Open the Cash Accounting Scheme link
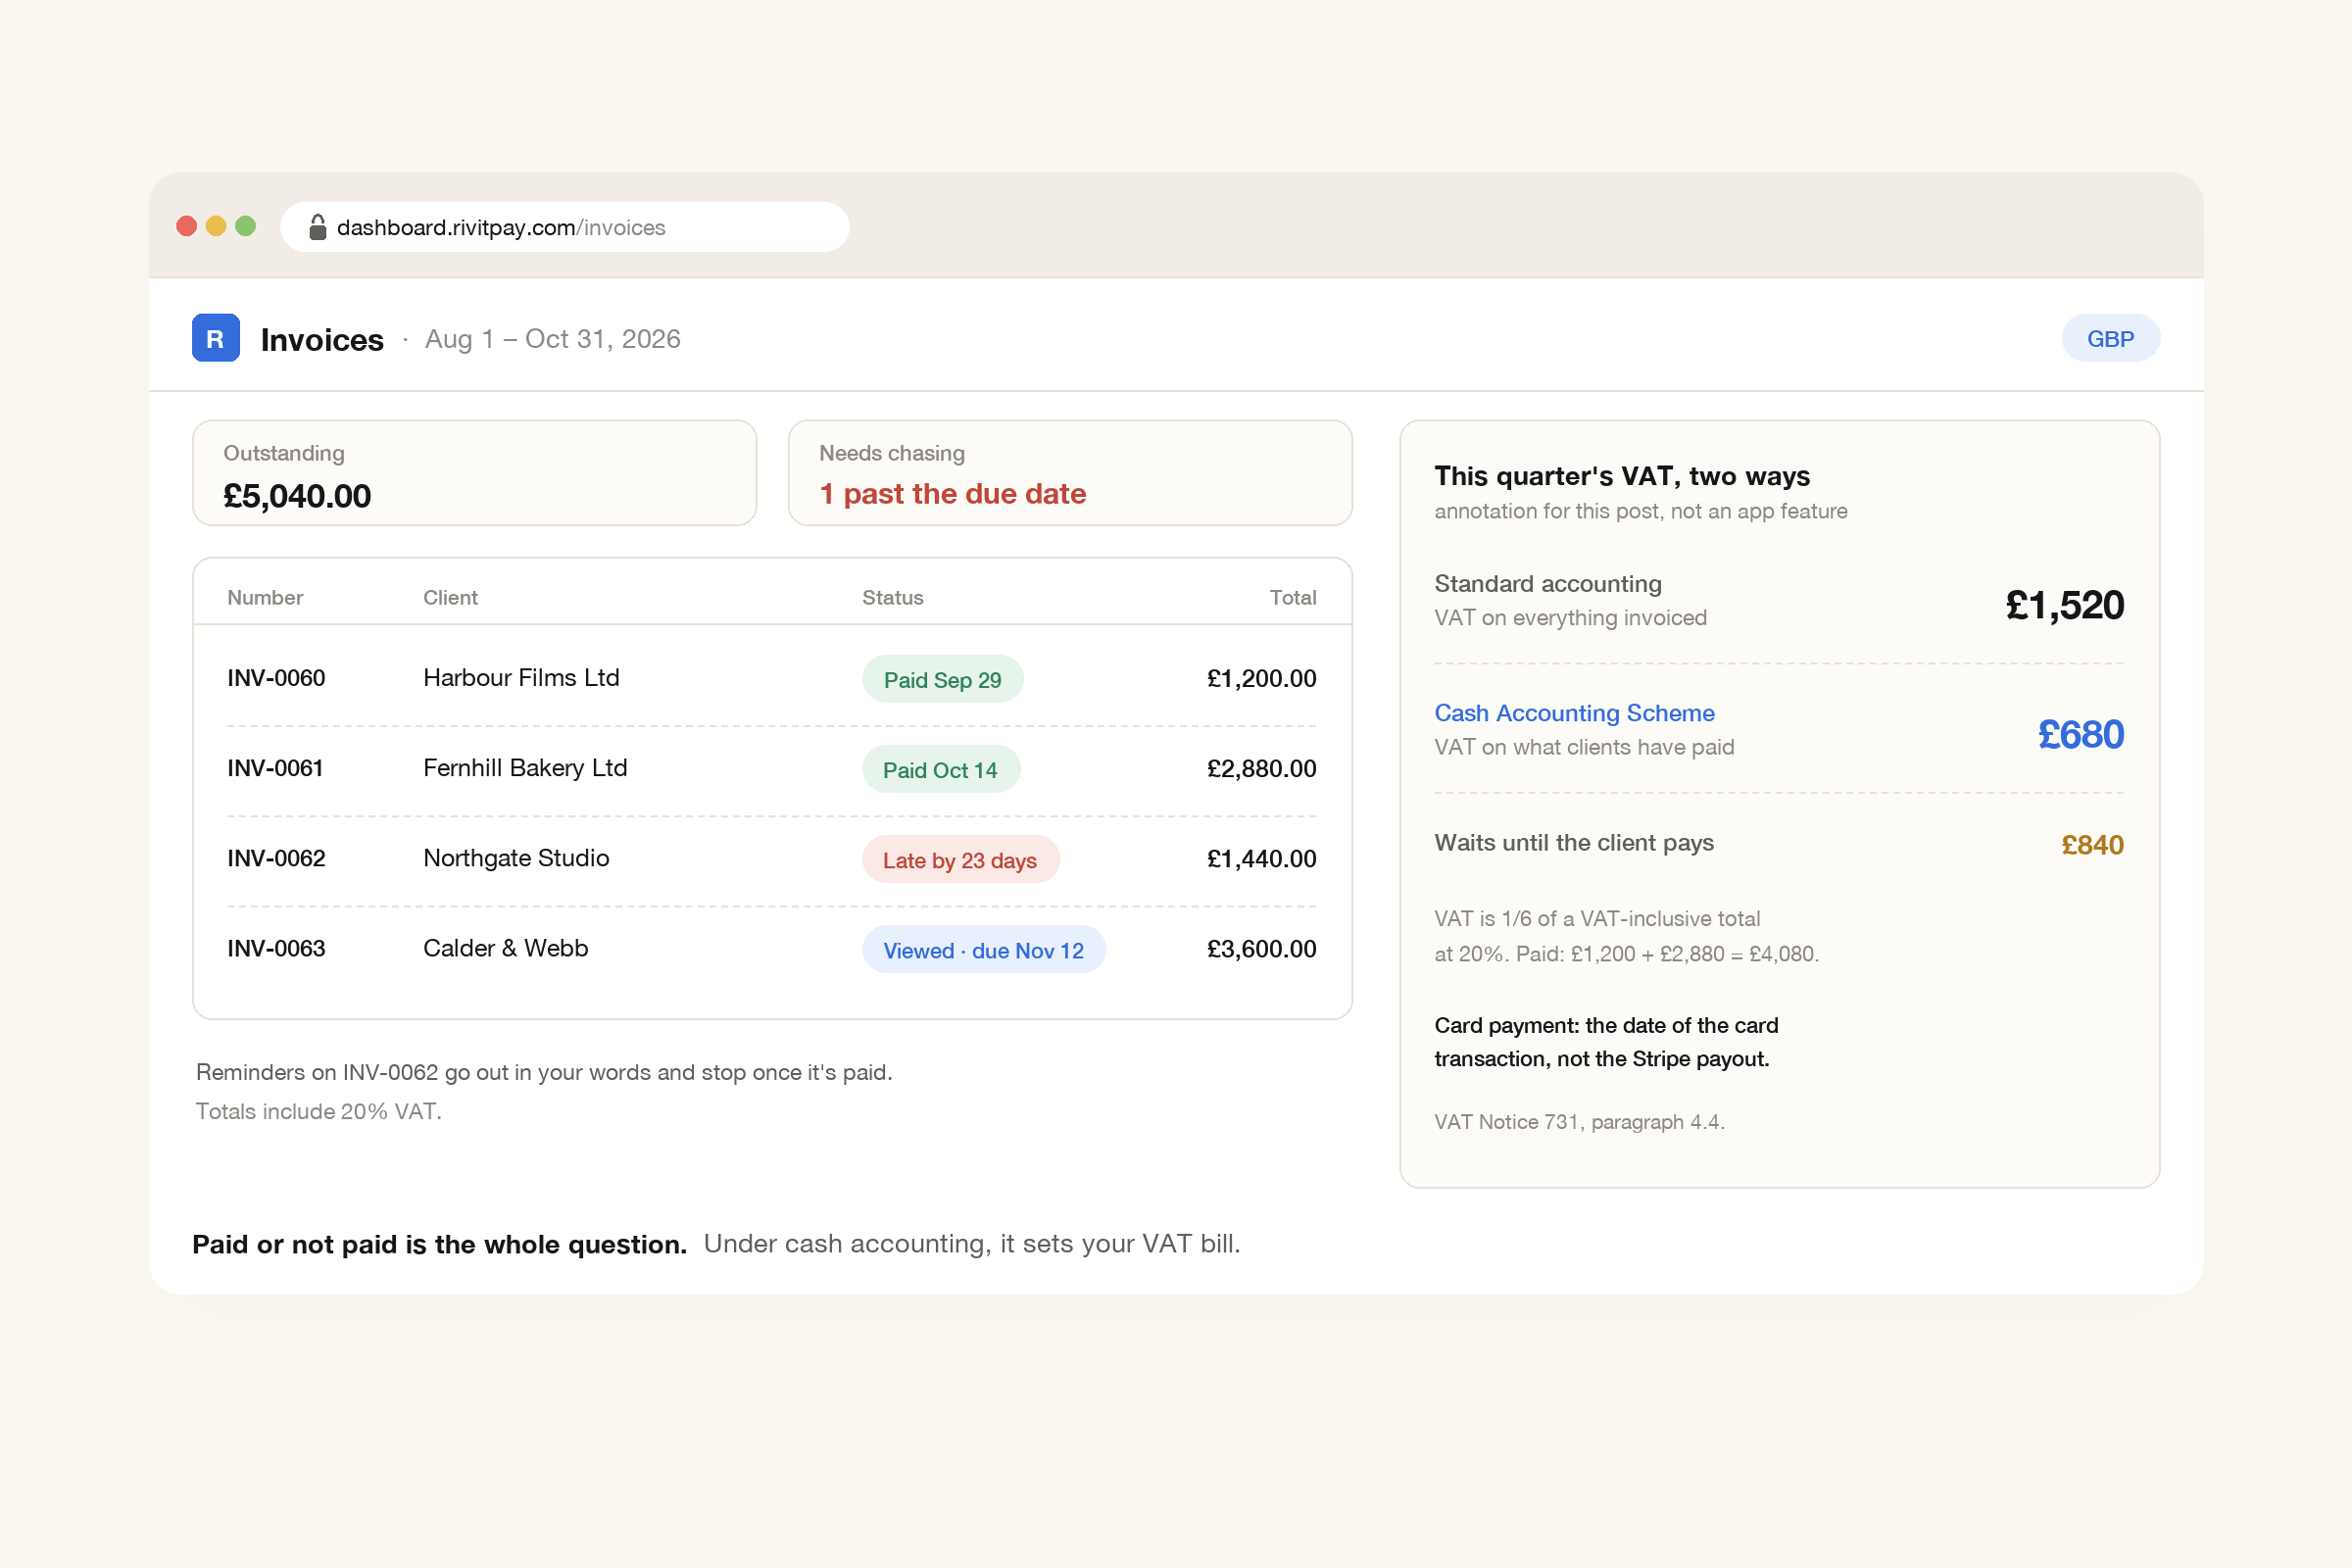 point(1574,713)
